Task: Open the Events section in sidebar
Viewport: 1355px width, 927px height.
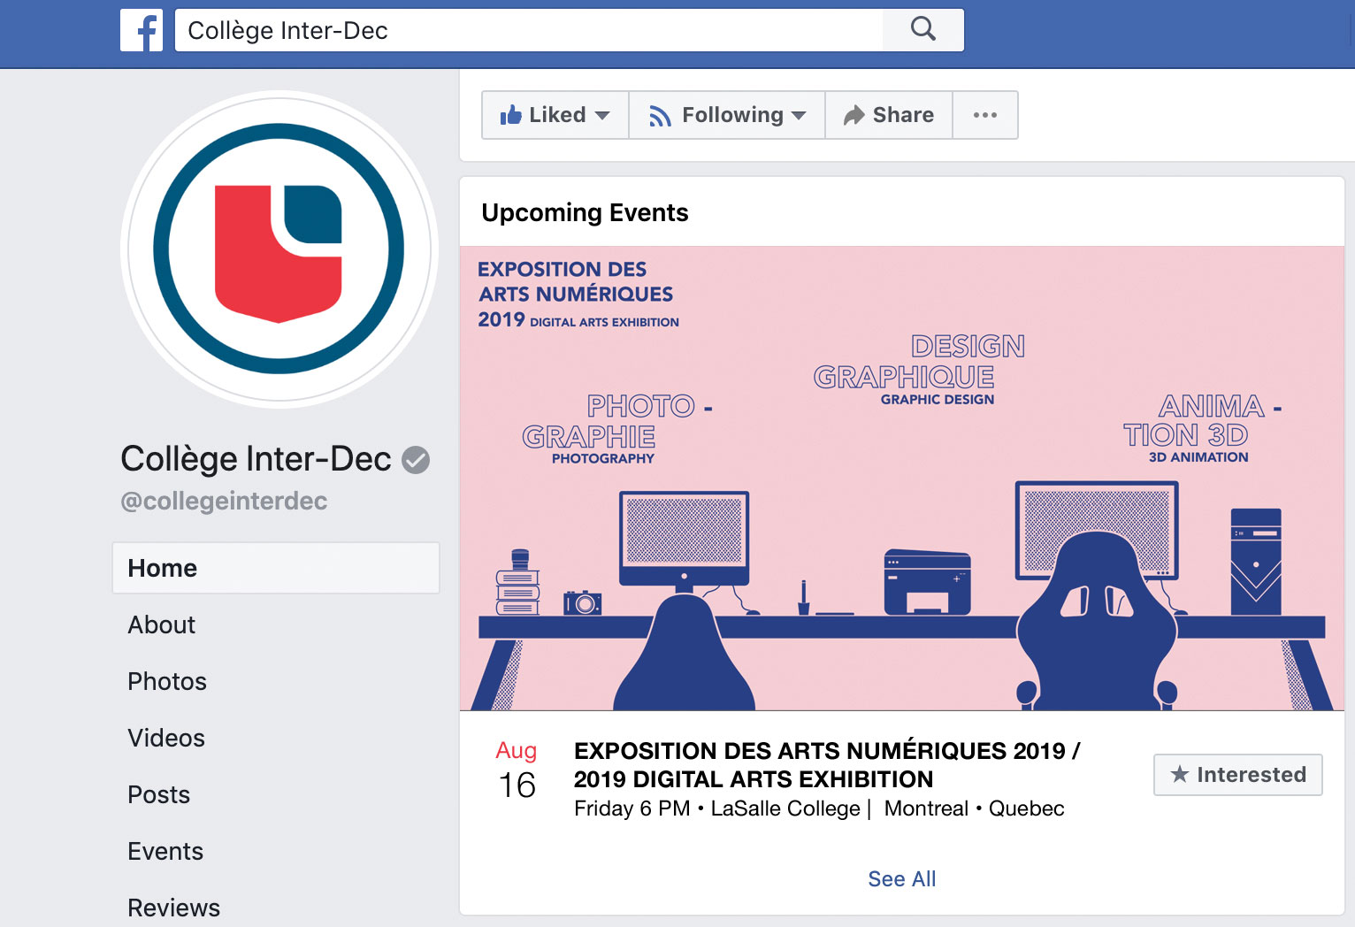Action: [165, 851]
